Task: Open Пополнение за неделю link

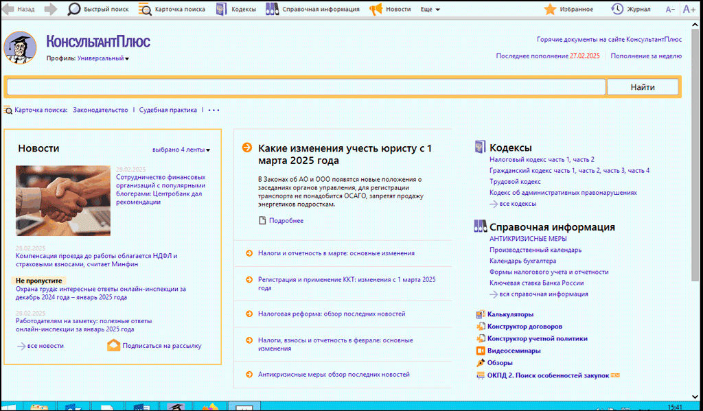Action: tap(646, 56)
